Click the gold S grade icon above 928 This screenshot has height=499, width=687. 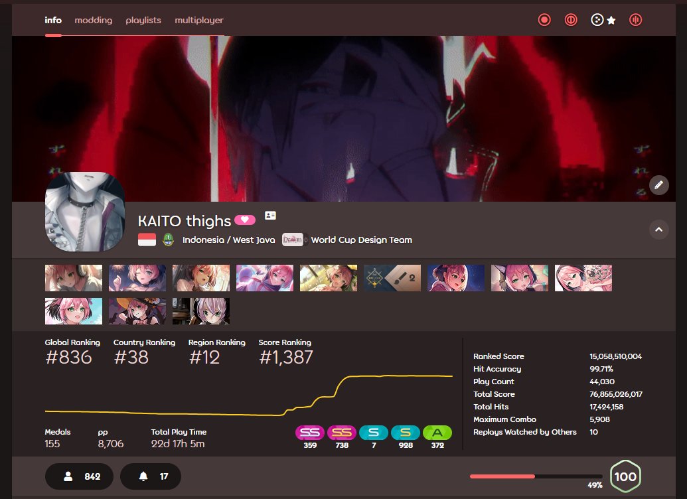tap(406, 433)
